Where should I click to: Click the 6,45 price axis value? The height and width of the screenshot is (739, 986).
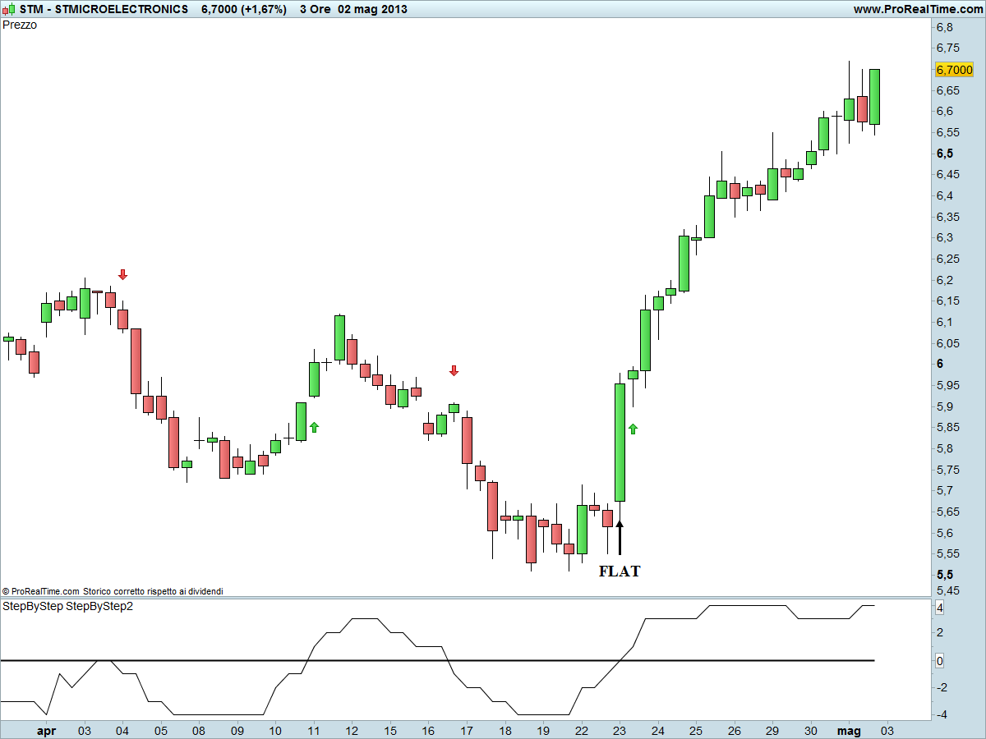tap(947, 174)
